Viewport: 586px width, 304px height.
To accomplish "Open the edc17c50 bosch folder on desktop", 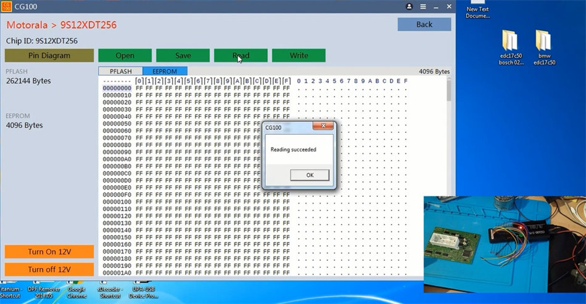I will point(511,47).
